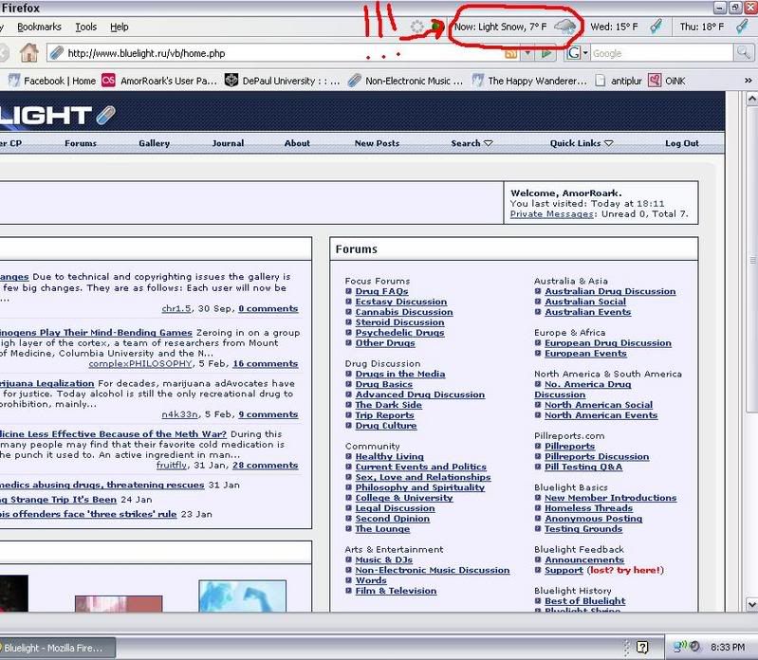Click the Facebook Home bookmark icon

tap(14, 81)
